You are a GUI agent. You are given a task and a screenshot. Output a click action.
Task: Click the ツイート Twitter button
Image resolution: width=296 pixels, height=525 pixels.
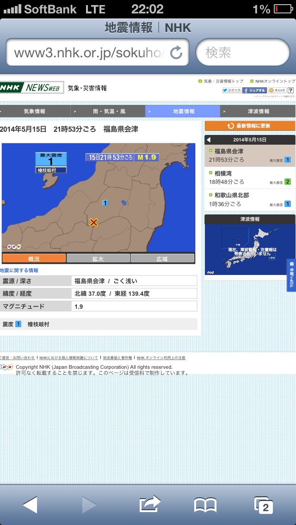231,90
